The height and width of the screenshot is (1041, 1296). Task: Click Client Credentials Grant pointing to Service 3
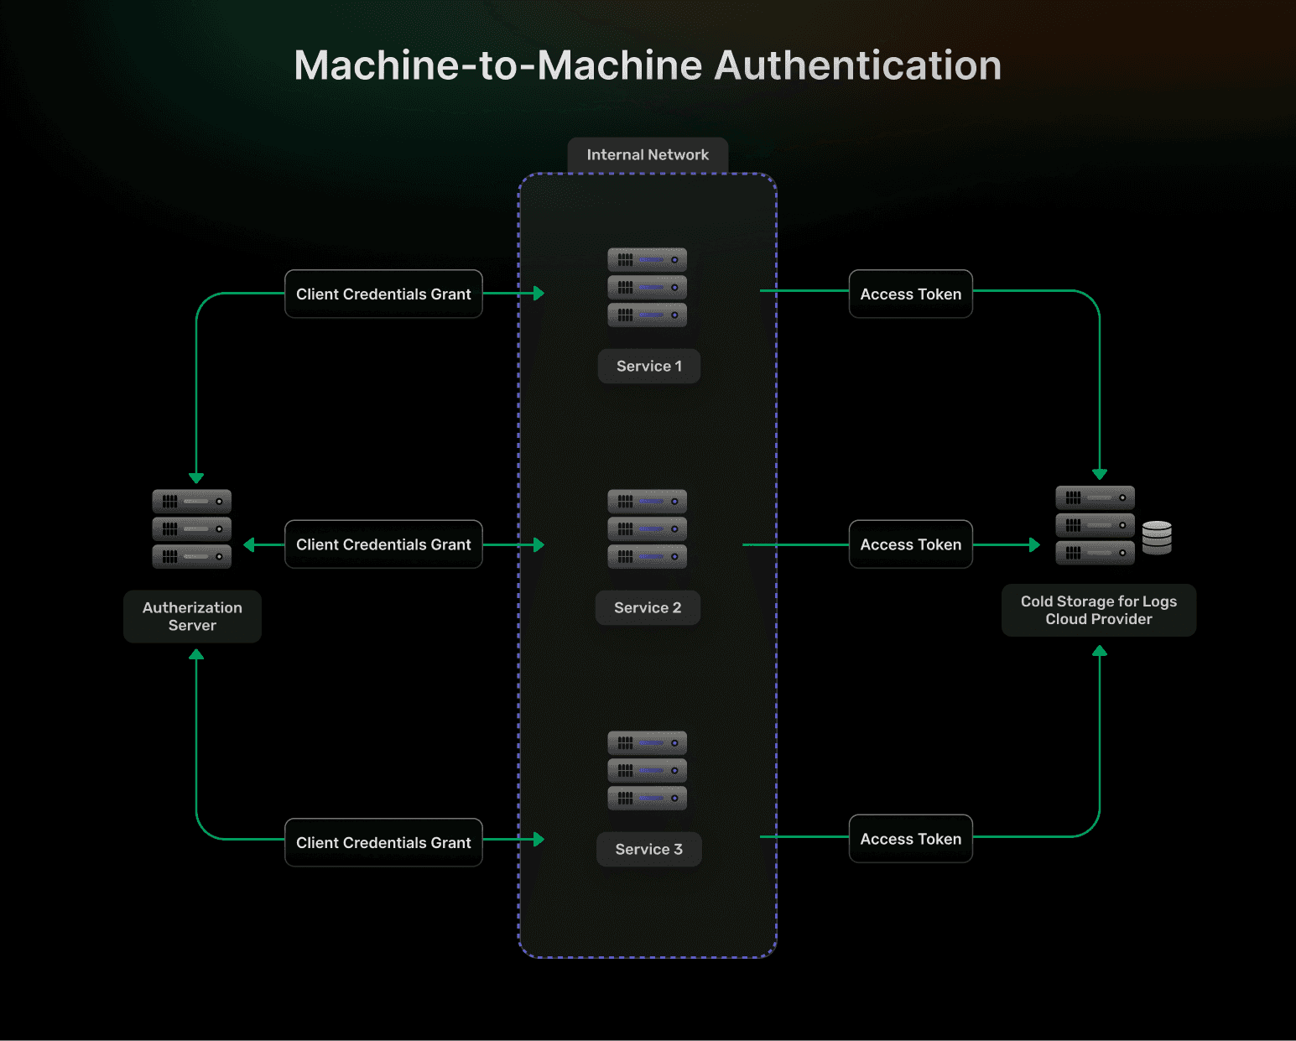tap(383, 843)
